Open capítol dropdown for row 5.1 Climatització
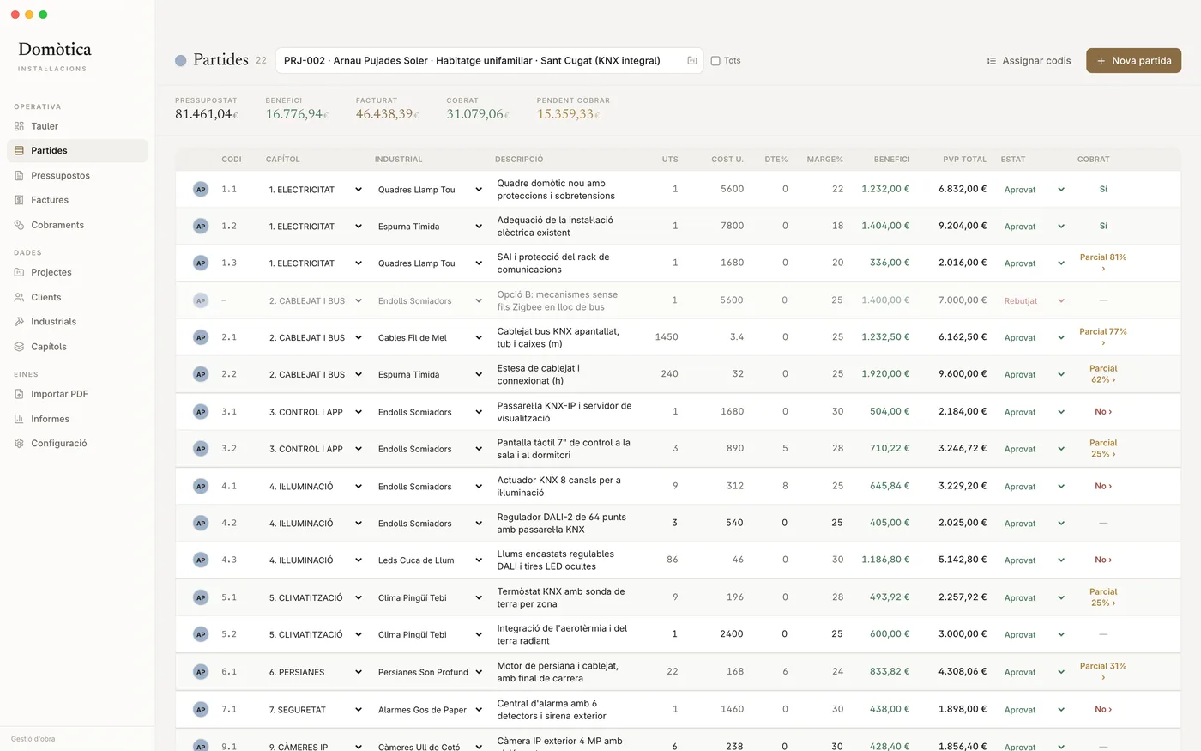Image resolution: width=1201 pixels, height=751 pixels. pos(316,597)
